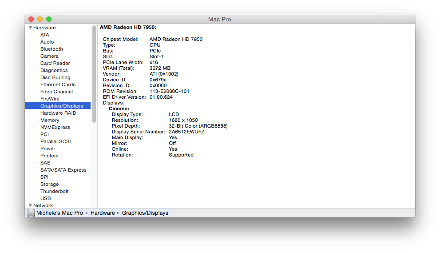440x253 pixels.
Task: Click the ROM Revision value 113-E2080C-101
Action: [169, 91]
